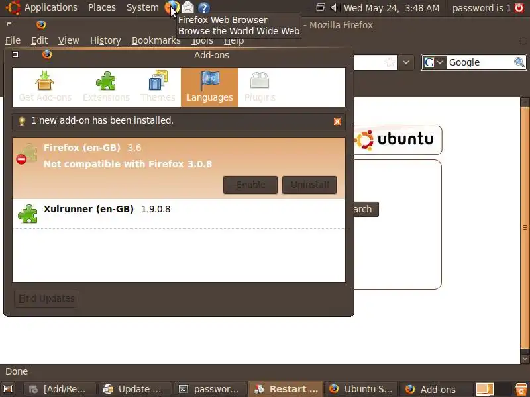The image size is (530, 397).
Task: Select the Firefox (en-GB) add-on entry
Action: (x=179, y=168)
